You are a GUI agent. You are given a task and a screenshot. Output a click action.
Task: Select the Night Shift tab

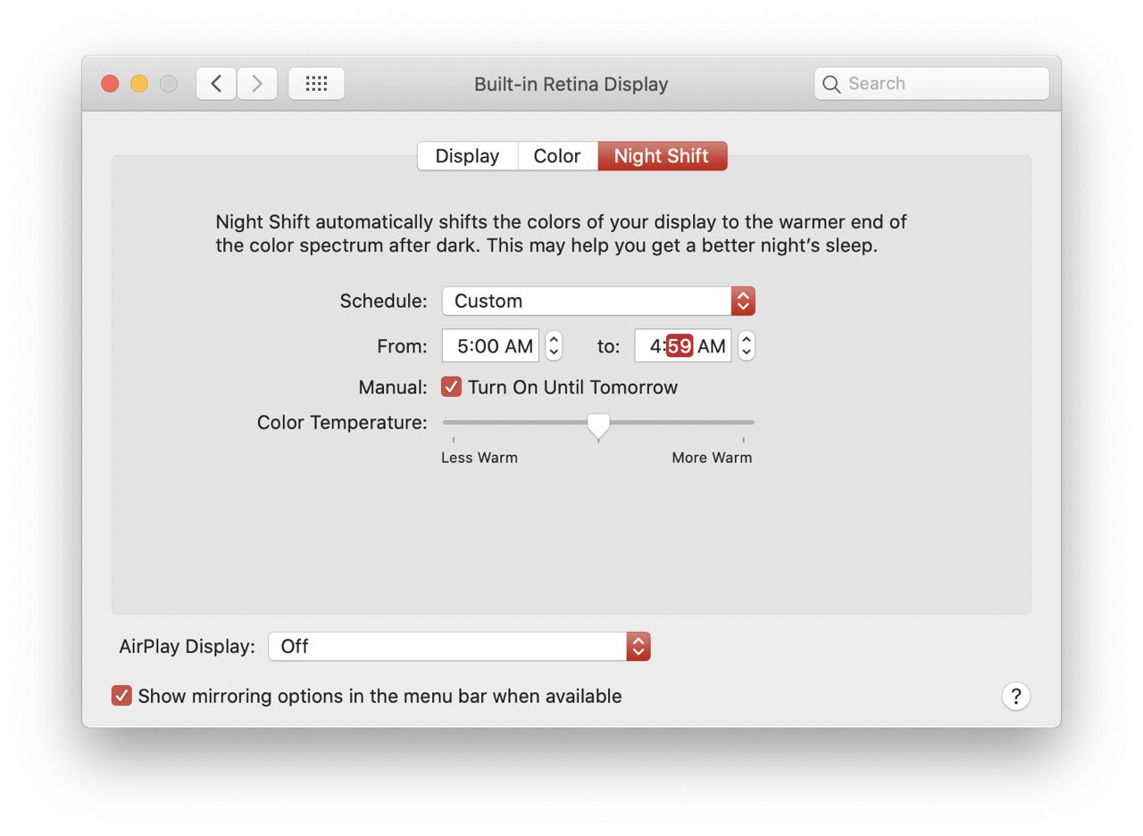(662, 156)
